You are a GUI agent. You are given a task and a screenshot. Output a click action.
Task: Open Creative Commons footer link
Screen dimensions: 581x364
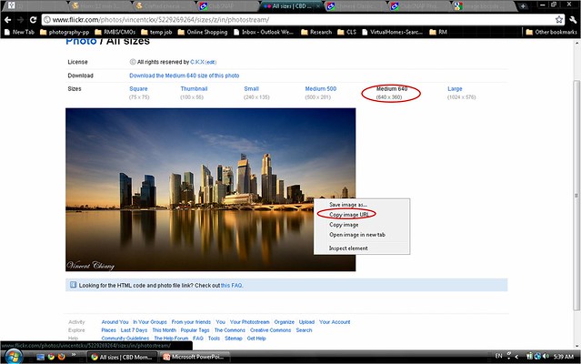[x=270, y=330]
